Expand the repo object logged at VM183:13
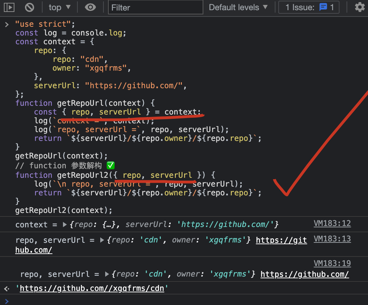Viewport: 368px width, 305px height. (102, 240)
